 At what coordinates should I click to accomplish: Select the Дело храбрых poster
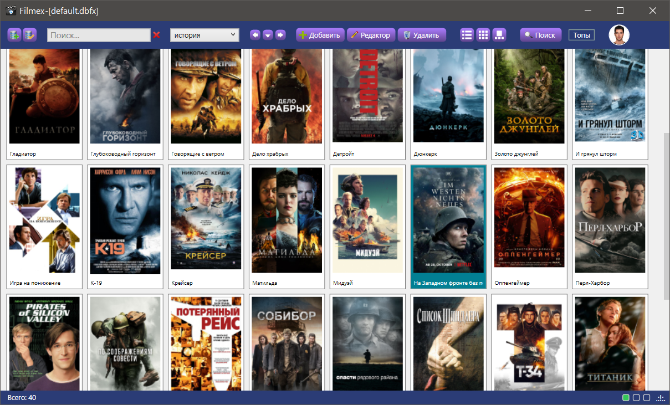[287, 96]
